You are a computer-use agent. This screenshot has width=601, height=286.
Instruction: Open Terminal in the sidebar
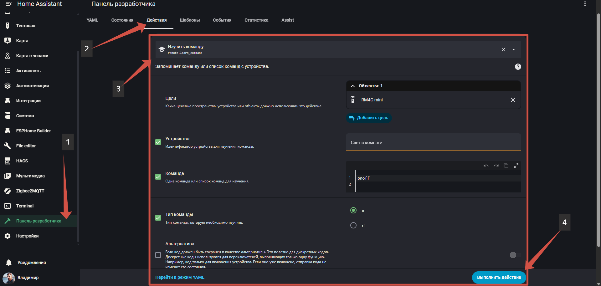25,206
